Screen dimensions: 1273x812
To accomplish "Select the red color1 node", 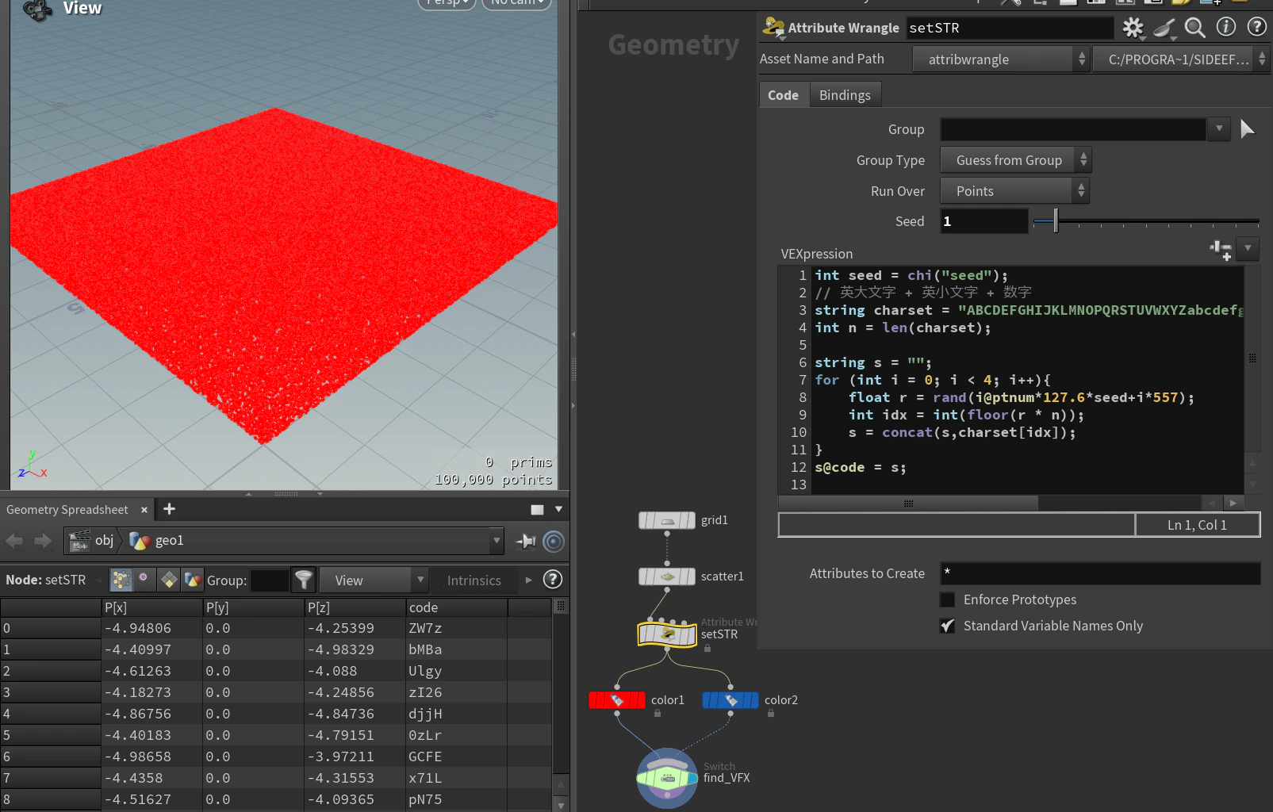I will (x=617, y=700).
